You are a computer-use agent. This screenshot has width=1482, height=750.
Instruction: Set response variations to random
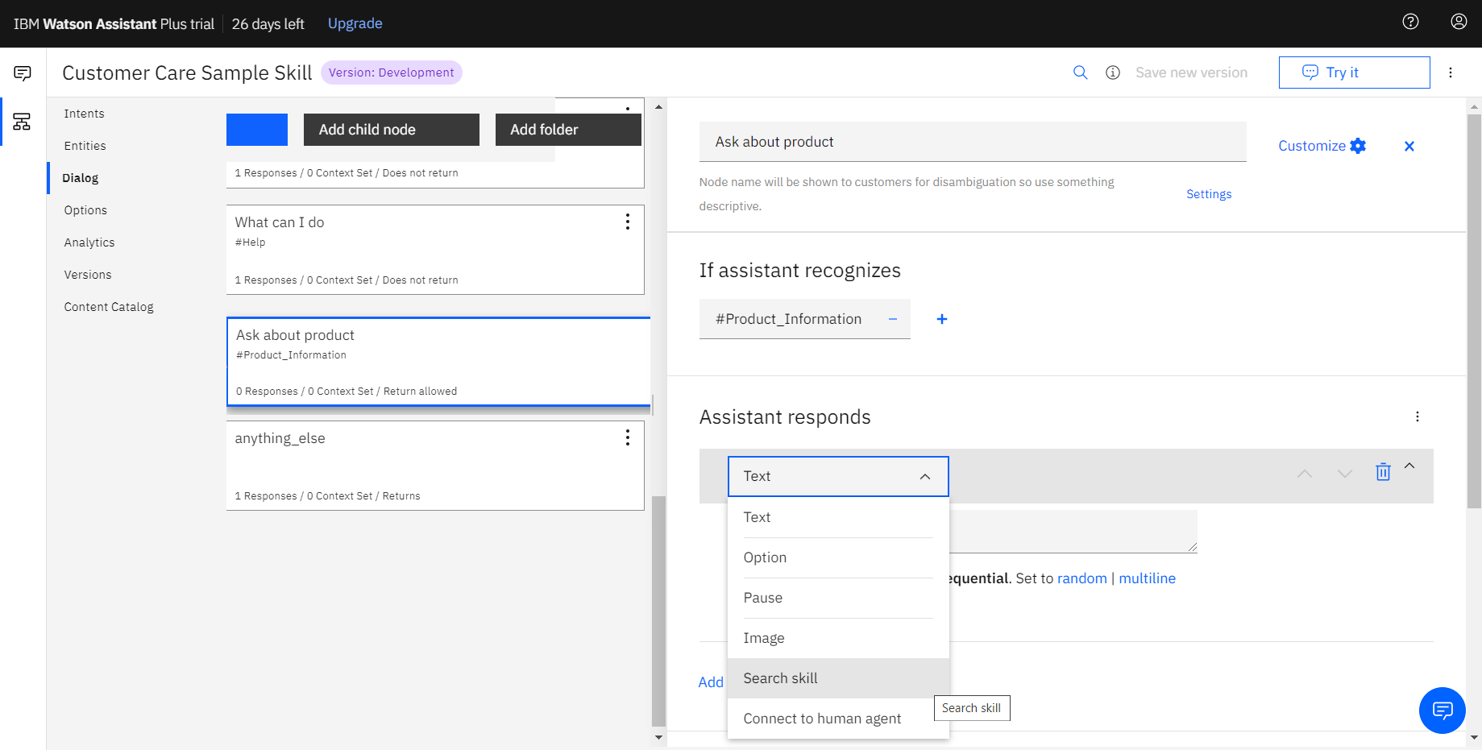pos(1081,578)
